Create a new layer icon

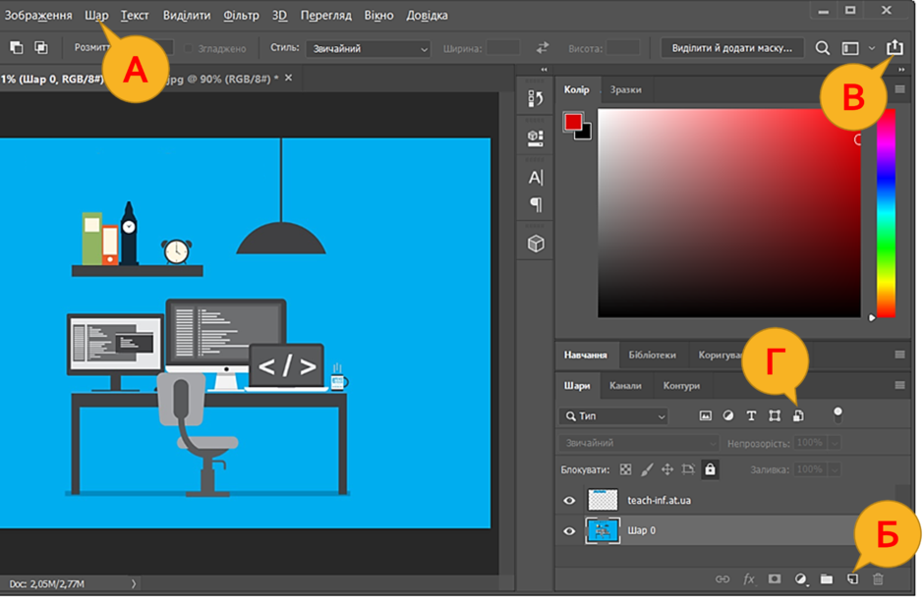point(852,579)
